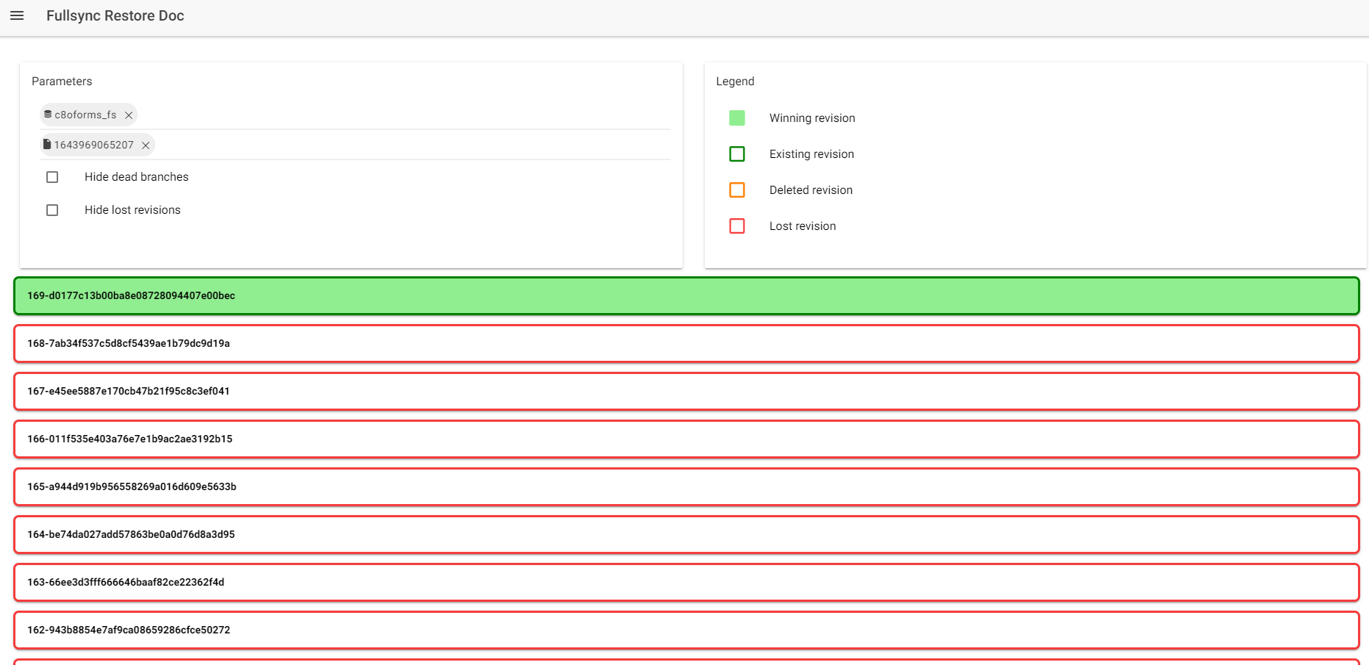Click the document icon in 1643969065207 chip
Screen dimensions: 1369x665
(47, 145)
